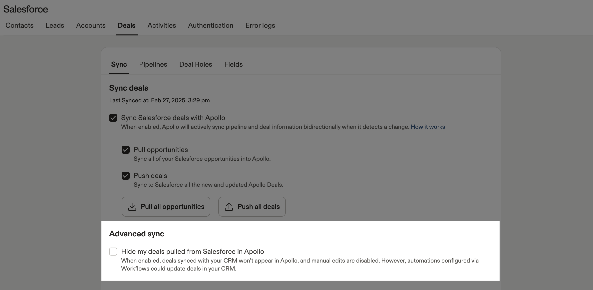Open the Activities tab
The height and width of the screenshot is (290, 593).
(162, 25)
